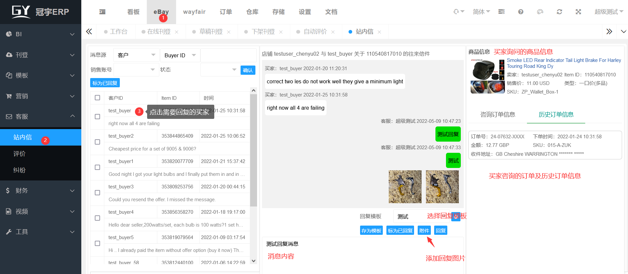Click the 存为模板 button
628x274 pixels.
tap(371, 231)
